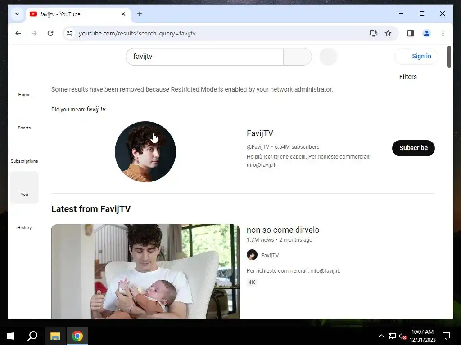Expand the tab search dropdown

[x=17, y=14]
